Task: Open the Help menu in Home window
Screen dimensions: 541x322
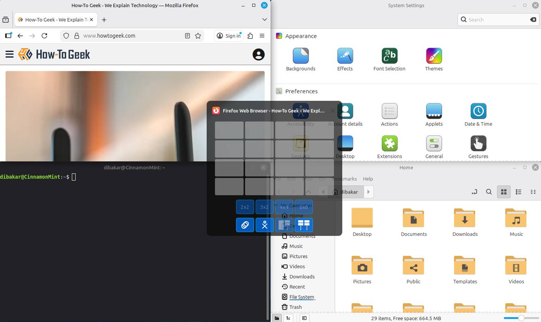Action: point(368,179)
